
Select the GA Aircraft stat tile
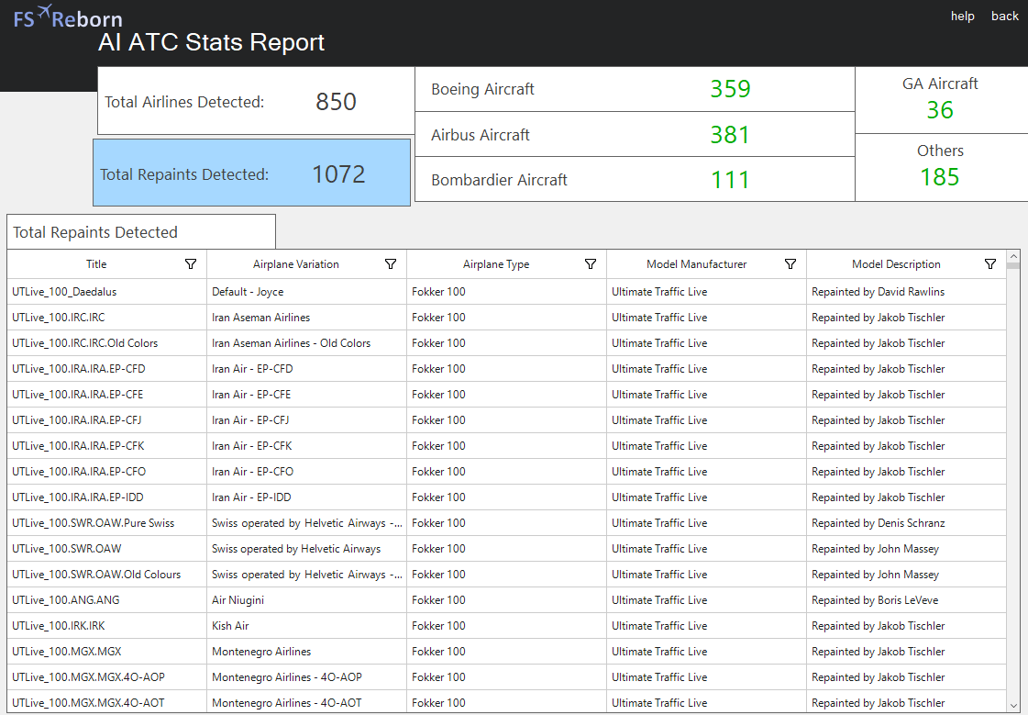click(x=940, y=99)
